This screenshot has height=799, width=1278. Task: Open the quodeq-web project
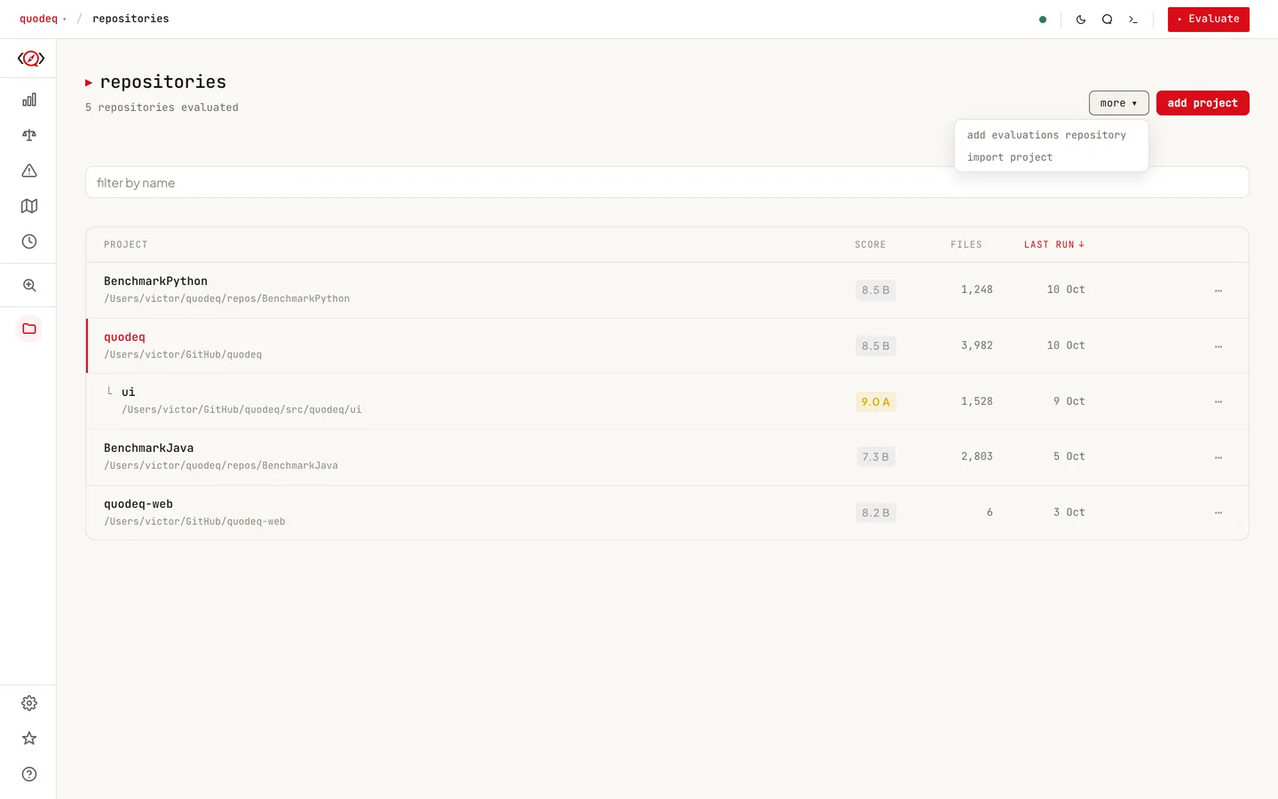pos(667,512)
